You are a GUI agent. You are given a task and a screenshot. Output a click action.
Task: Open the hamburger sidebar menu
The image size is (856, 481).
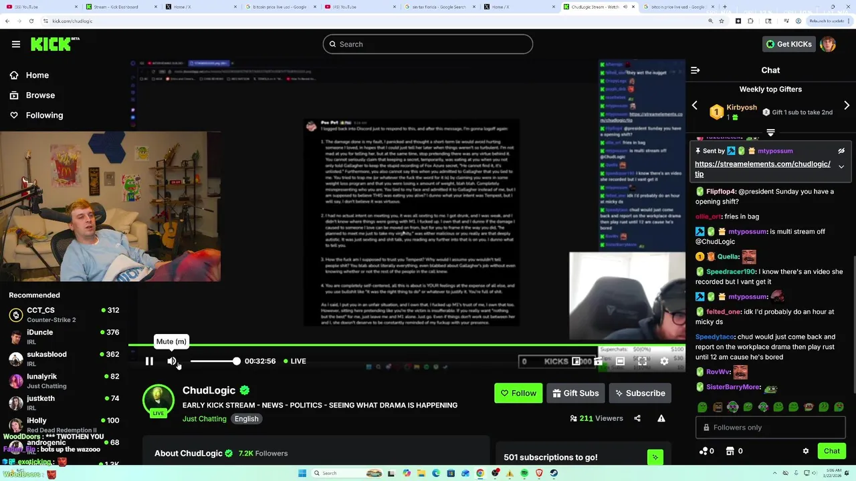[16, 44]
